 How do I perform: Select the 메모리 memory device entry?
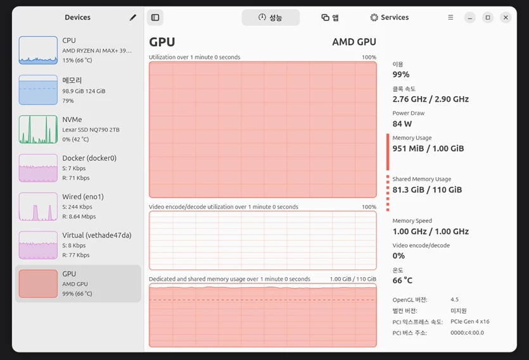pos(78,90)
